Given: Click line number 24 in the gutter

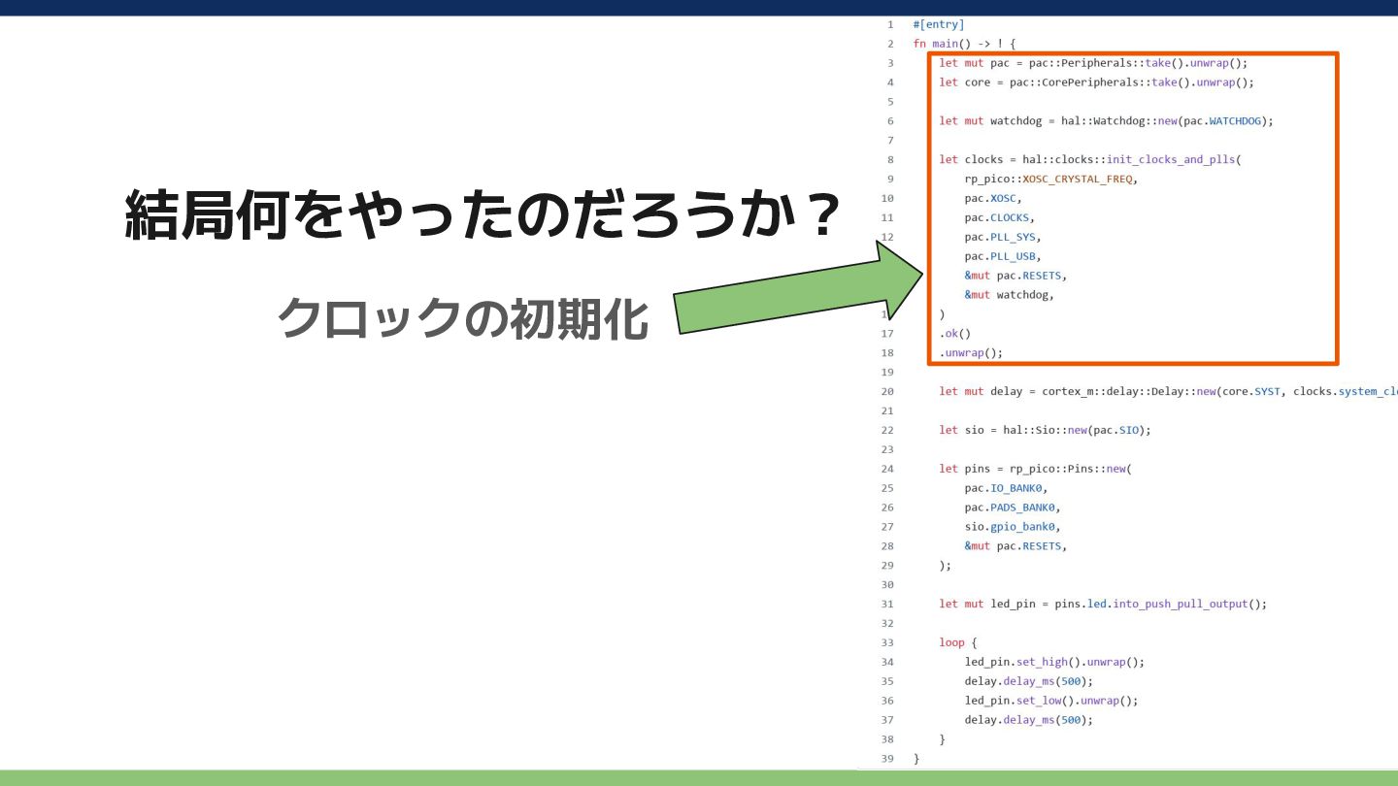Looking at the screenshot, I should click(x=887, y=469).
